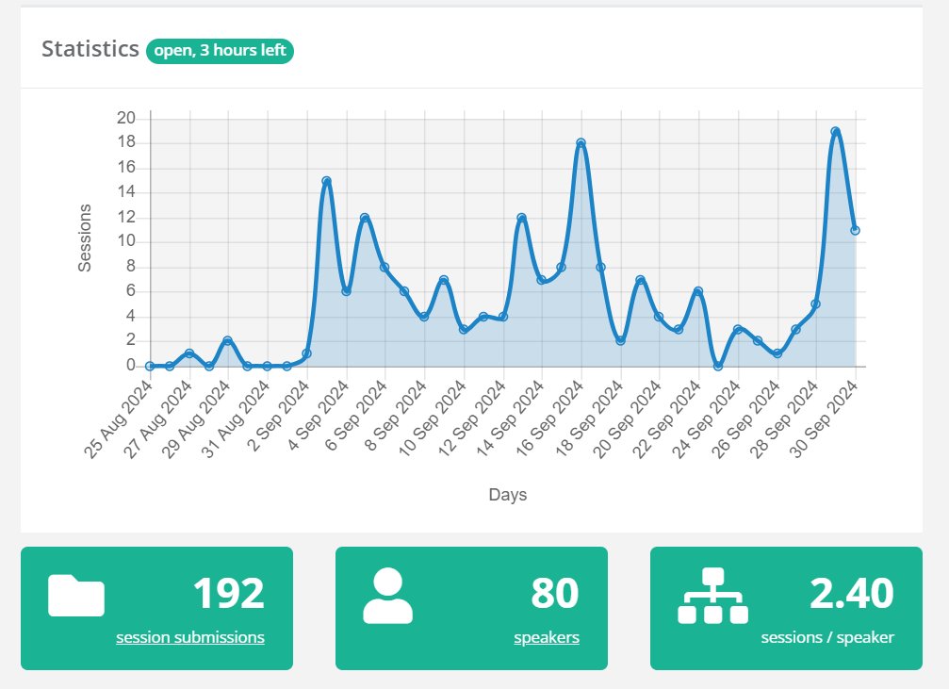Select the 18 Sep data point at 2 sessions
This screenshot has width=949, height=689.
click(x=620, y=341)
